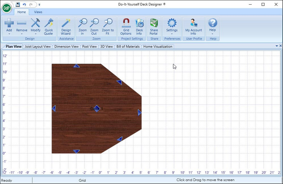Image resolution: width=283 pixels, height=184 pixels.
Task: Switch to the Joist Layout View tab
Action: pos(38,46)
